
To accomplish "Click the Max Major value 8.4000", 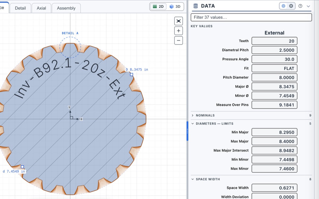I will coord(274,141).
